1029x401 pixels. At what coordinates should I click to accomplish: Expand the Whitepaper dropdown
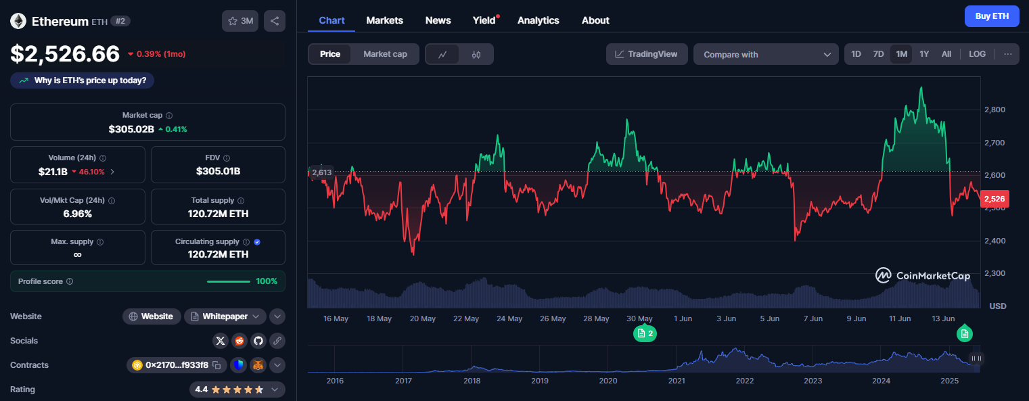(x=225, y=316)
